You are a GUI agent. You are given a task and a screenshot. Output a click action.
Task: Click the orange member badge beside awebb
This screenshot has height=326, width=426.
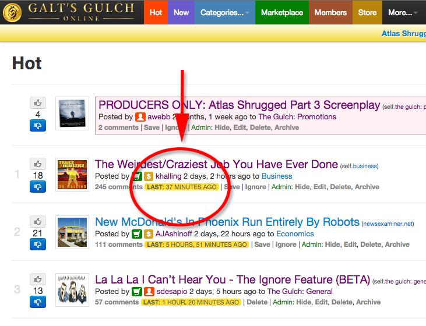(140, 117)
